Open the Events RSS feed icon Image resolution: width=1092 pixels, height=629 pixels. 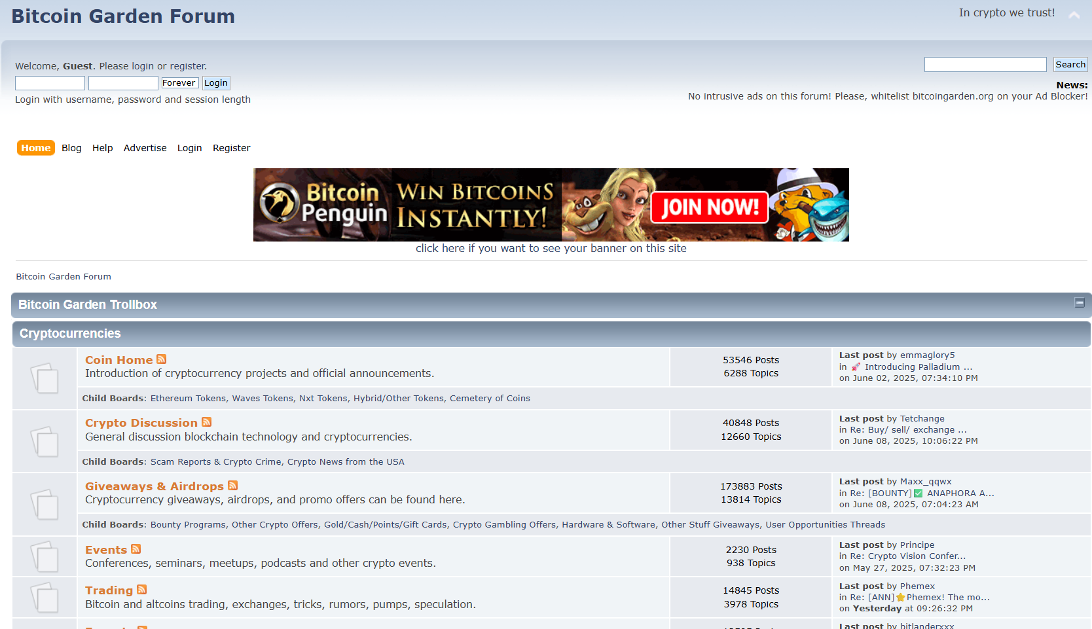[136, 548]
